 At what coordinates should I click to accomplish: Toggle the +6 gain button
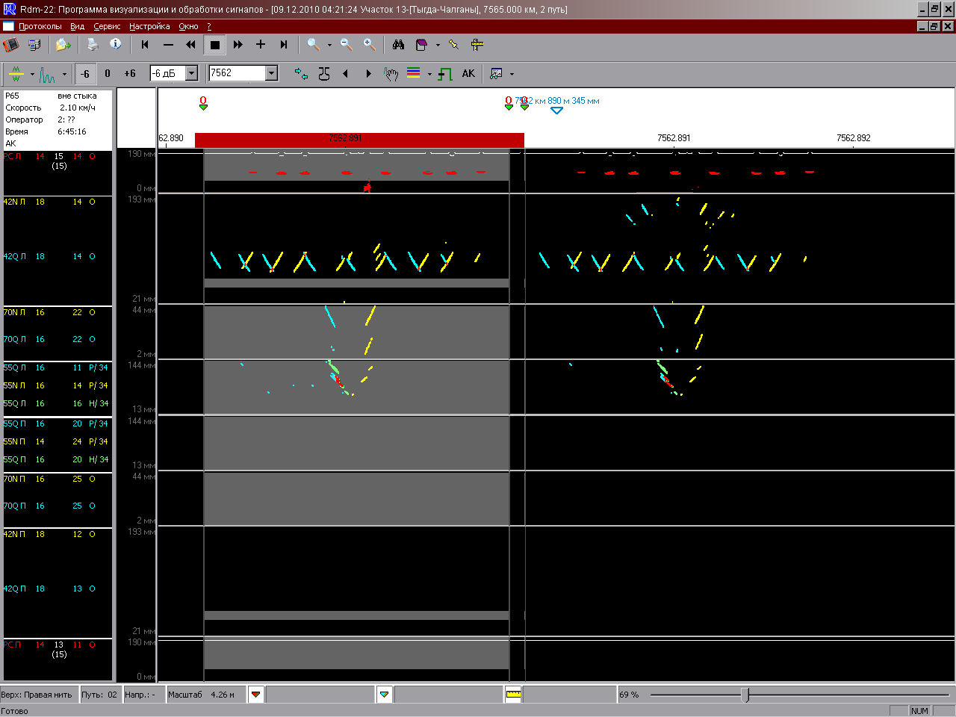pyautogui.click(x=130, y=74)
